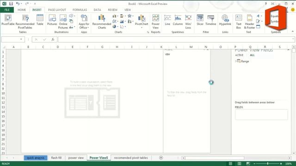This screenshot has height=166, width=296.
Task: Open the Undo history dropdown
Action: (21, 4)
